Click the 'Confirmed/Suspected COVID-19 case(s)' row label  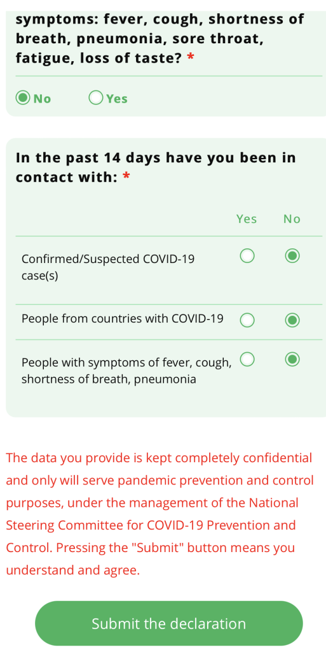[x=108, y=267]
